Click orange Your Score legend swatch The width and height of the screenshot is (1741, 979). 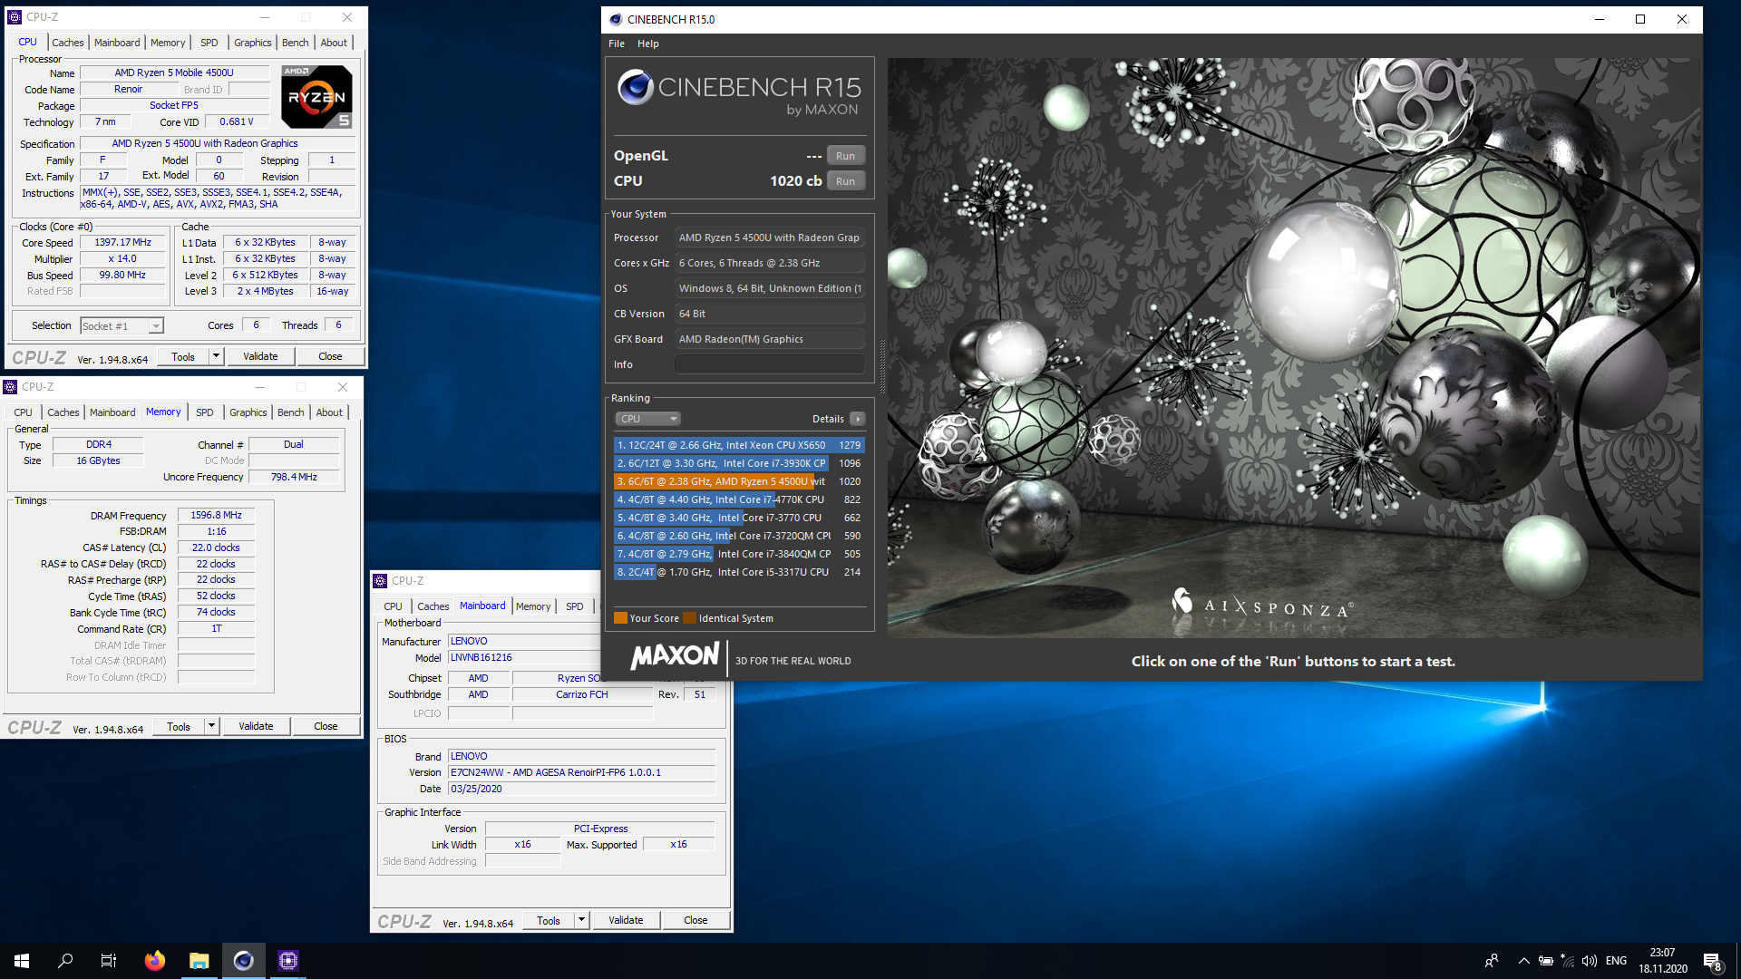pos(620,618)
